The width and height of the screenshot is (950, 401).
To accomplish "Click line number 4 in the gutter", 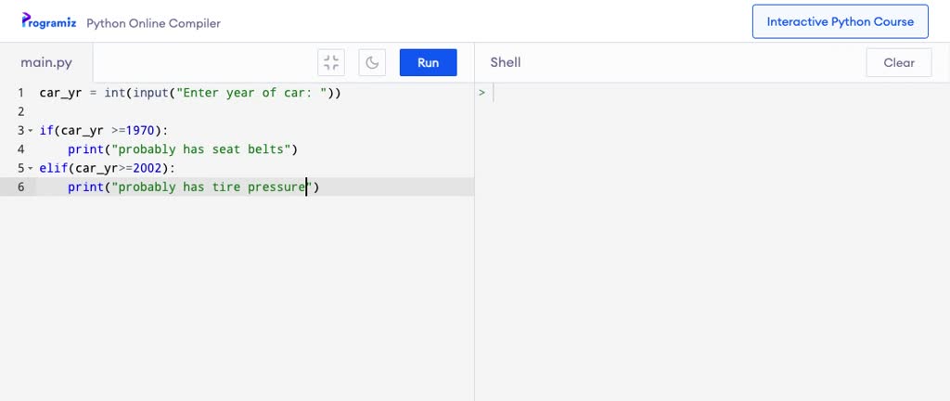I will coord(21,149).
